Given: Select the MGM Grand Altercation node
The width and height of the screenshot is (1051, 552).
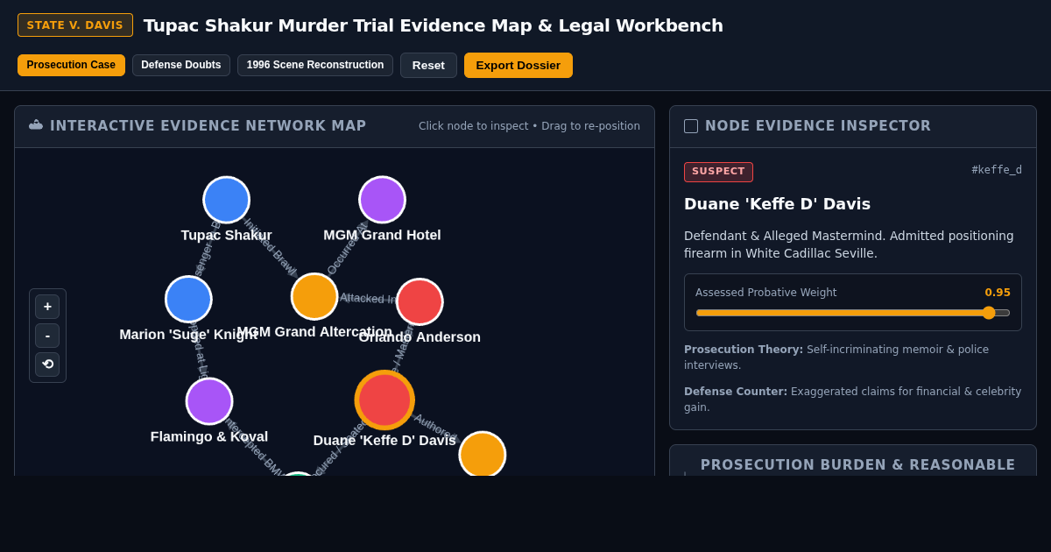Looking at the screenshot, I should tap(314, 296).
